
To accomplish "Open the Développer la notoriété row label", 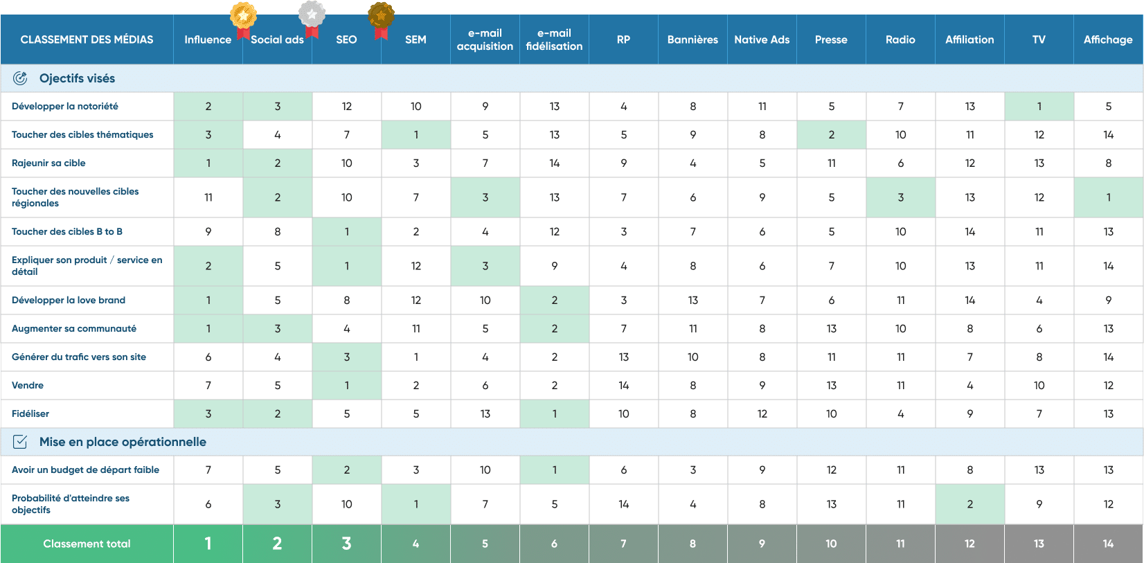I will [65, 107].
